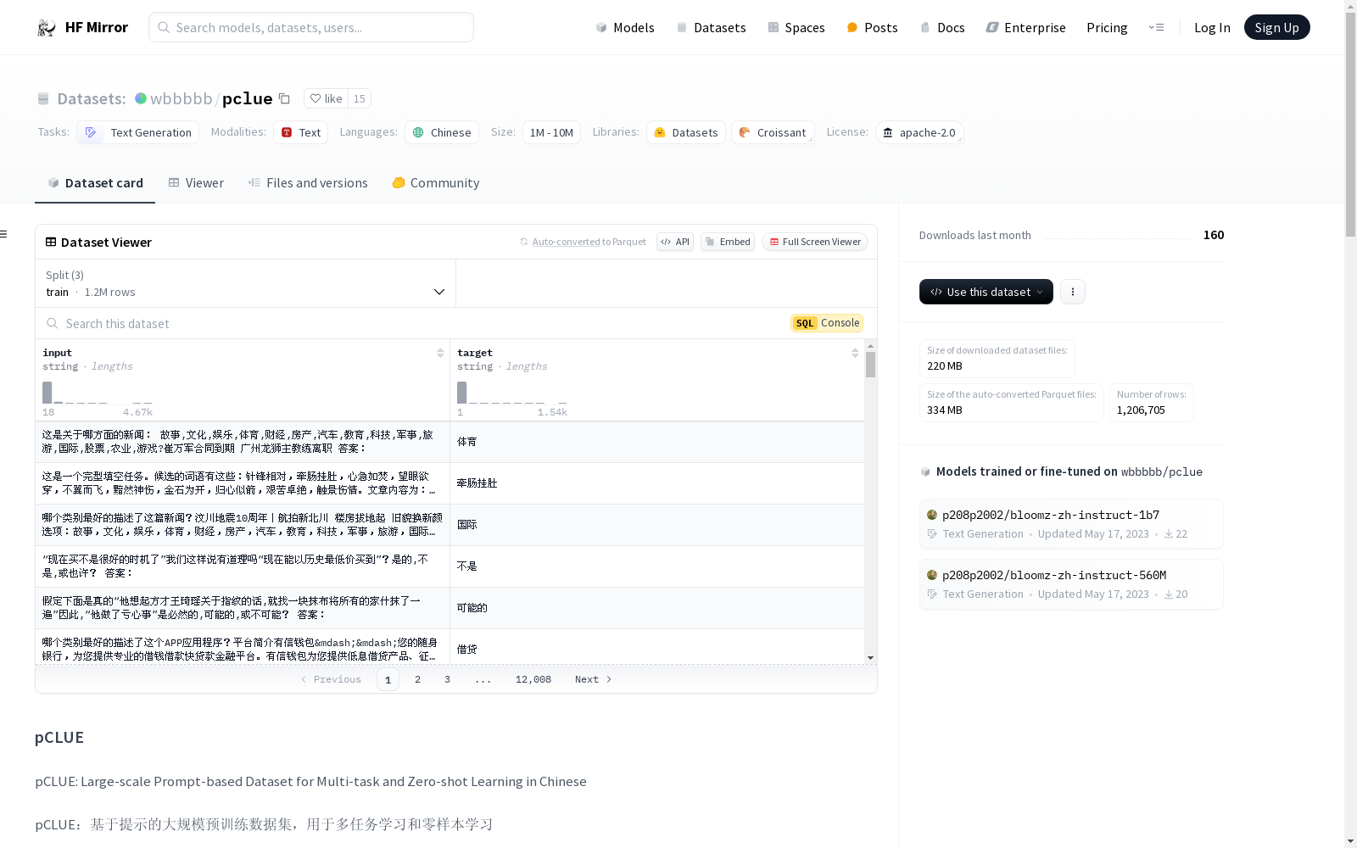Open the Files and versions tab
This screenshot has height=848, width=1357.
[308, 183]
